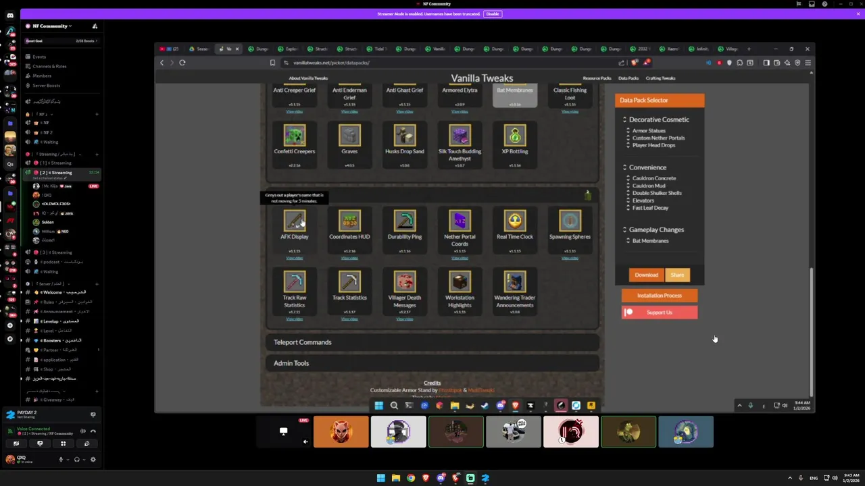Select the Silk Touch Budding Amethyst icon
865x486 pixels.
(x=460, y=136)
